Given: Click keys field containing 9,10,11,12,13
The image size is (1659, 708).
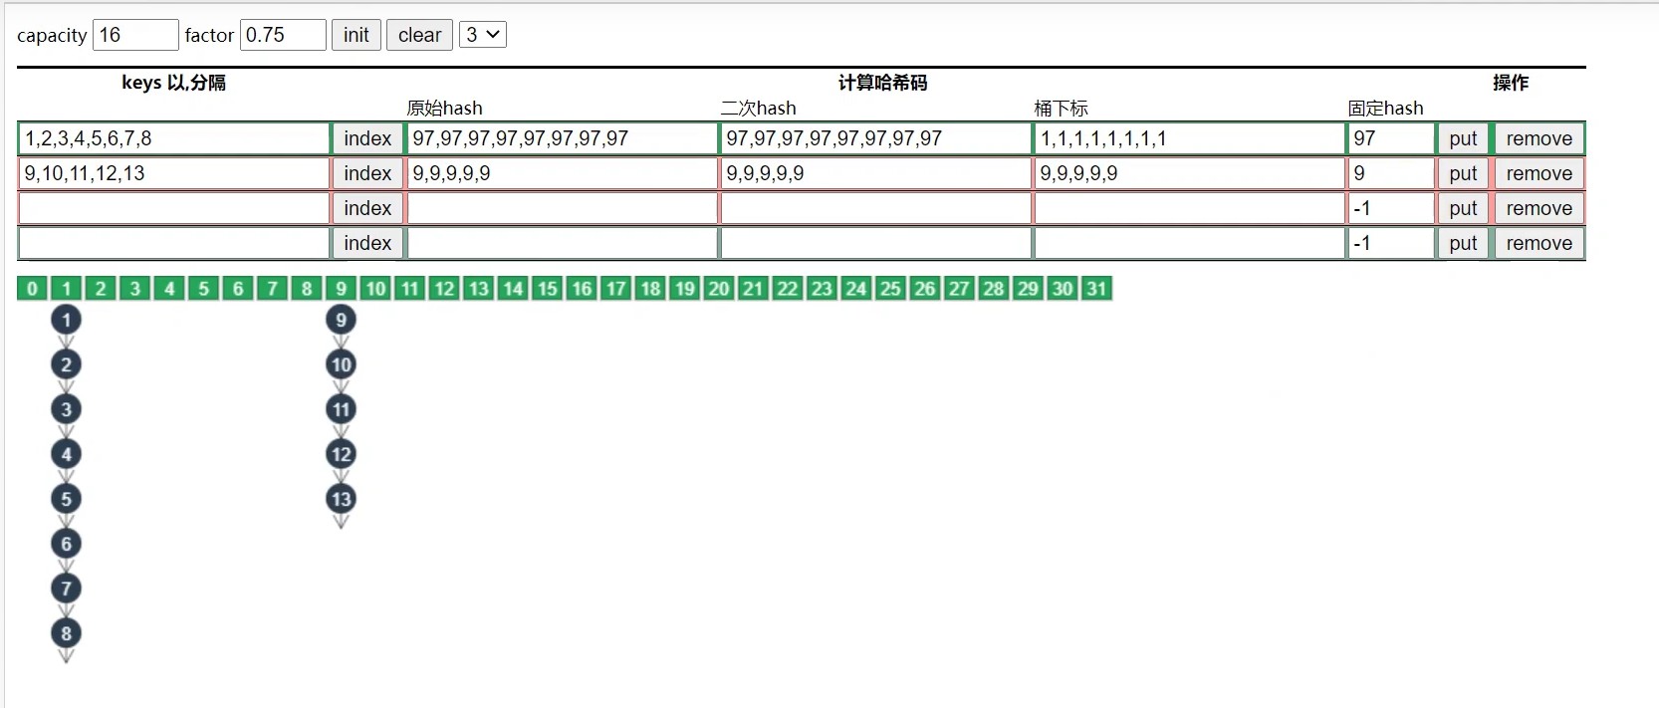Looking at the screenshot, I should point(174,173).
